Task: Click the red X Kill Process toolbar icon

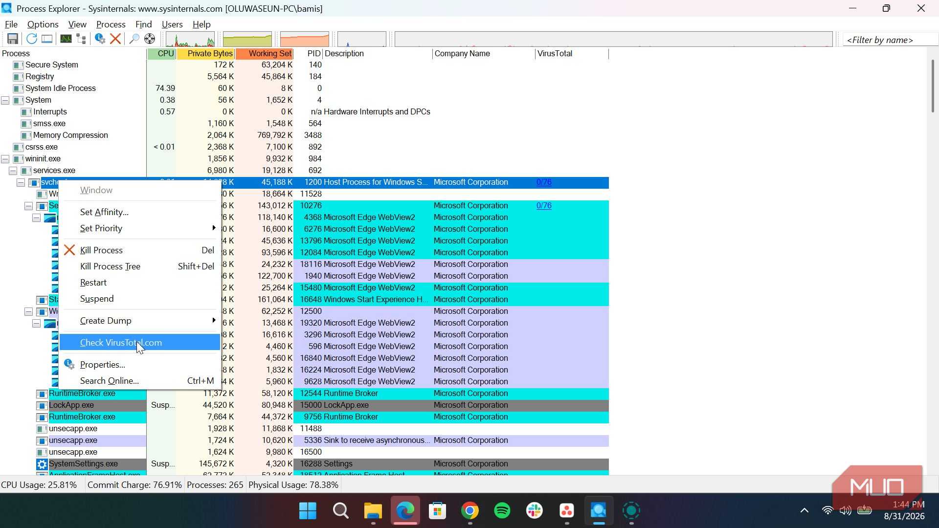Action: 115,39
